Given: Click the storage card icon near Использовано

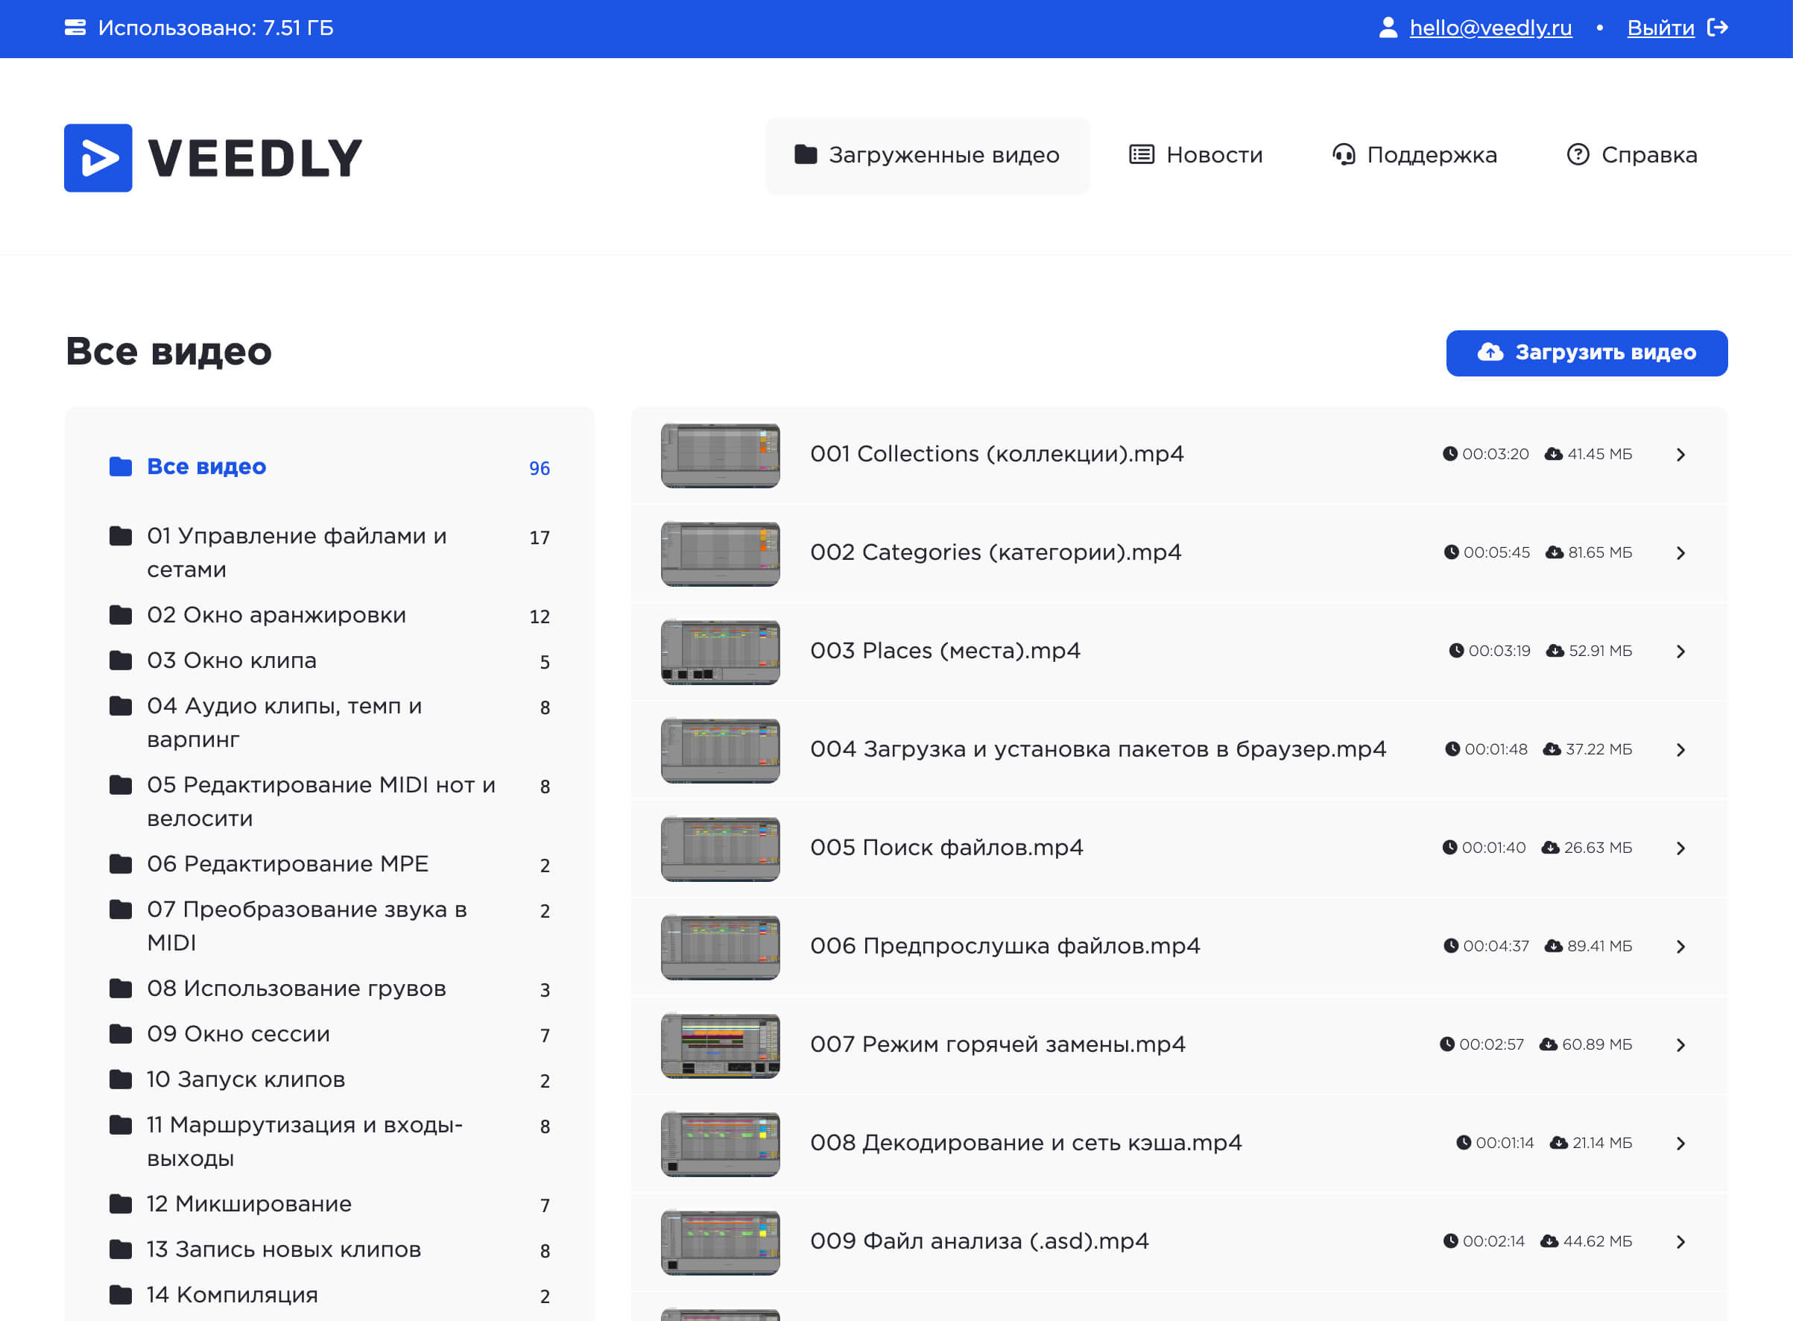Looking at the screenshot, I should [76, 26].
